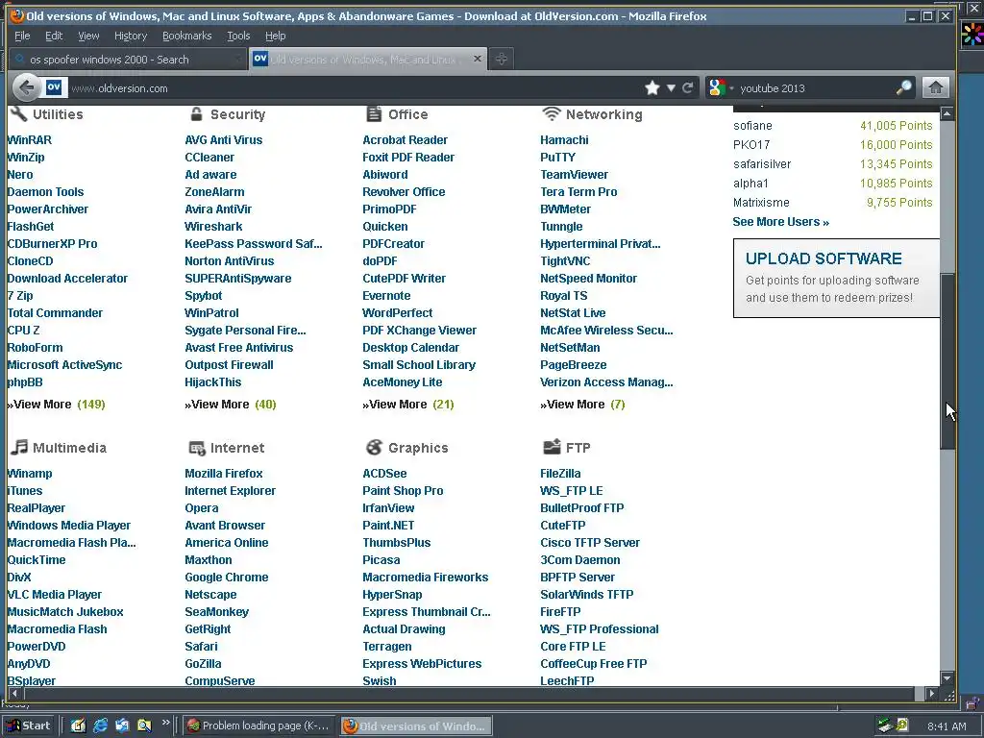Go to Firefox home page with home icon
984x738 pixels.
935,87
